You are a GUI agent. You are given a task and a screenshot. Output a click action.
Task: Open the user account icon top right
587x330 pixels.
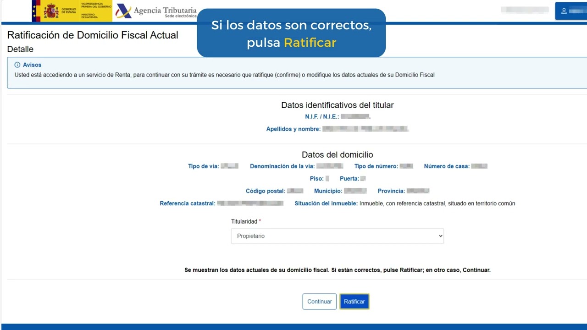[563, 10]
